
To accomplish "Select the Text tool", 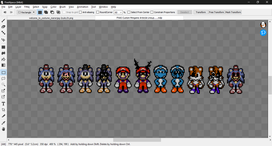I will tap(3, 104).
